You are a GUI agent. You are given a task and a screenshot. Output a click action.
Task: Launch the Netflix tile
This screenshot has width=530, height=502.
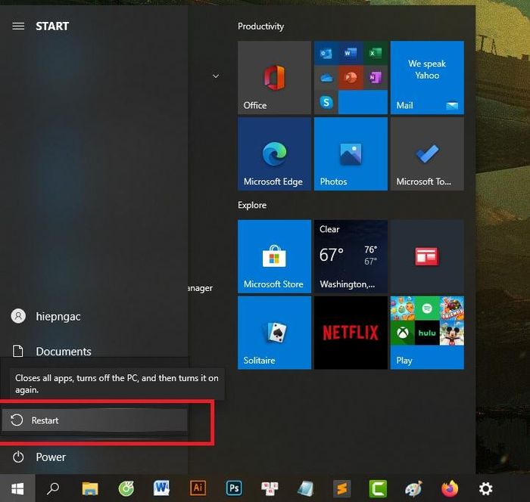click(x=351, y=333)
